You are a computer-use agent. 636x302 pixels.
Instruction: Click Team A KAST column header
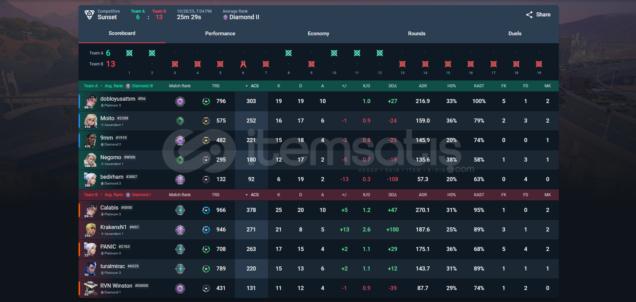[x=479, y=86]
